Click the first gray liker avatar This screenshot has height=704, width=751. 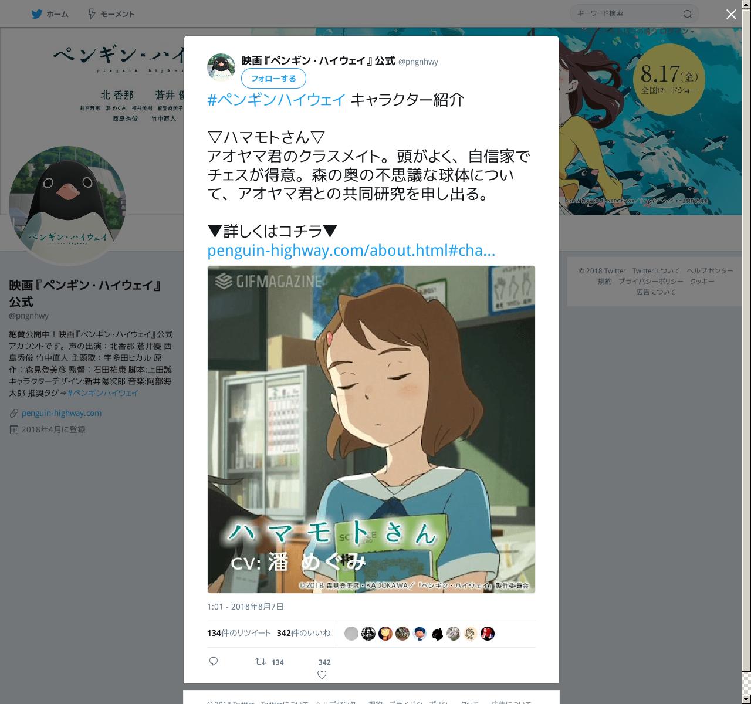click(x=351, y=634)
